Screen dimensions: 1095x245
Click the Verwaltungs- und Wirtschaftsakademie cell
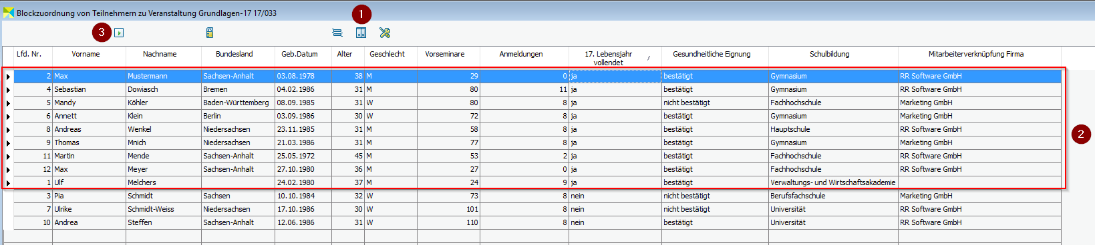833,182
